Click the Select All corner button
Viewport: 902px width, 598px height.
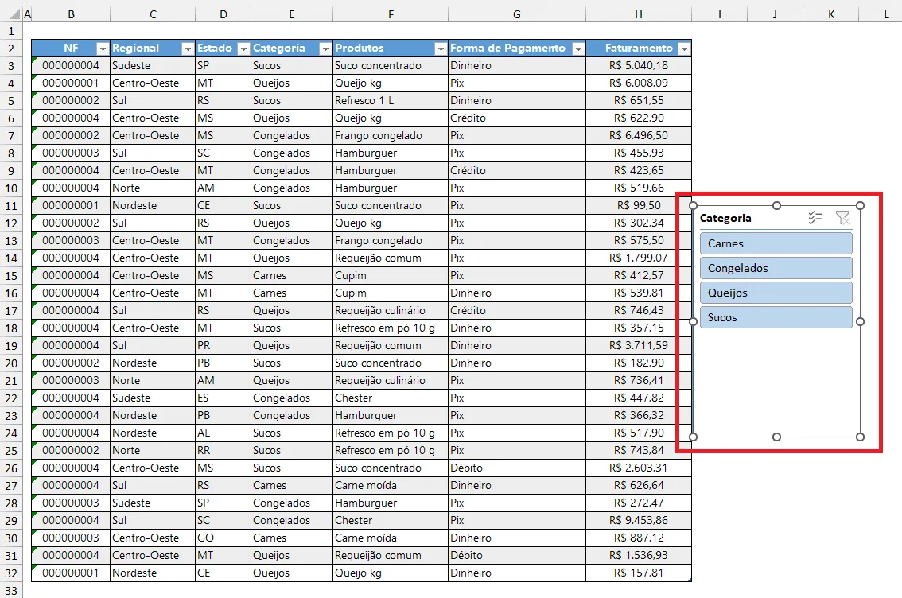coord(11,14)
